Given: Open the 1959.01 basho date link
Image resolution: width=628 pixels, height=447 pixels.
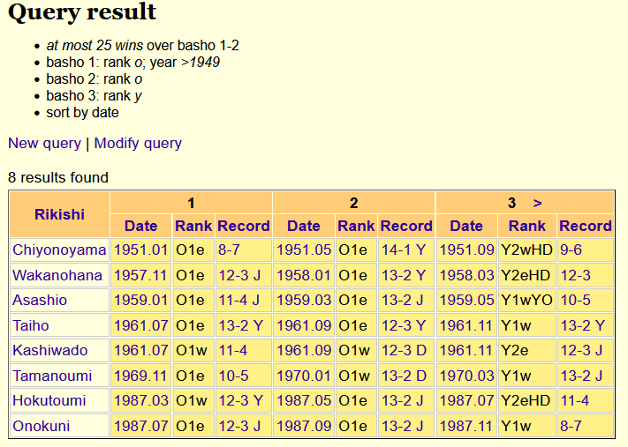Looking at the screenshot, I should 141,301.
